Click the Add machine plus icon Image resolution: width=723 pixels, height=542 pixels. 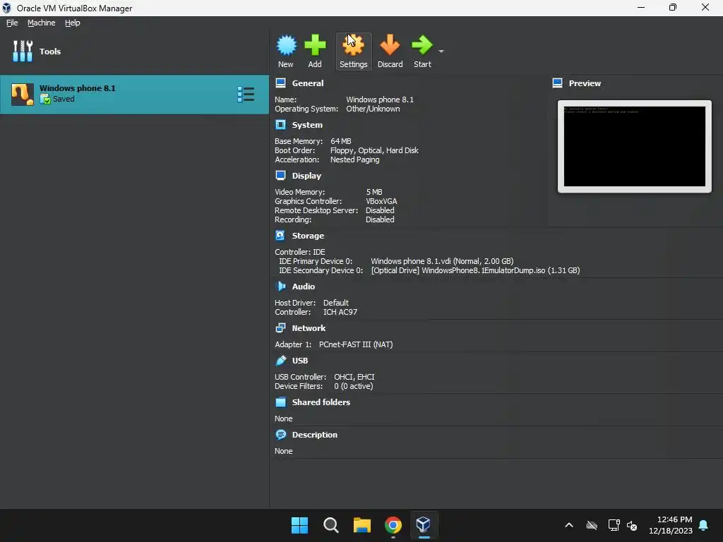(x=315, y=45)
